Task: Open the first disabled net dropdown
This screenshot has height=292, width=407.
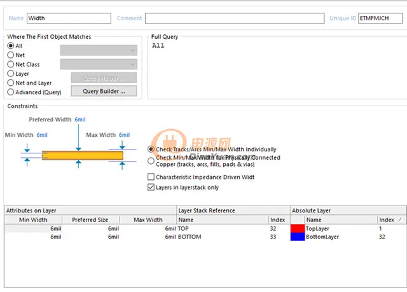Action: tap(99, 50)
